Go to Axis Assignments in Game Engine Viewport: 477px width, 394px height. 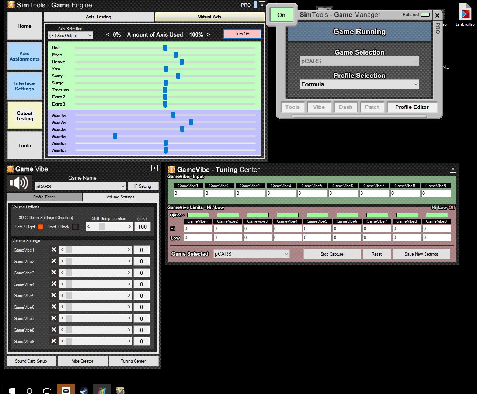pos(25,56)
